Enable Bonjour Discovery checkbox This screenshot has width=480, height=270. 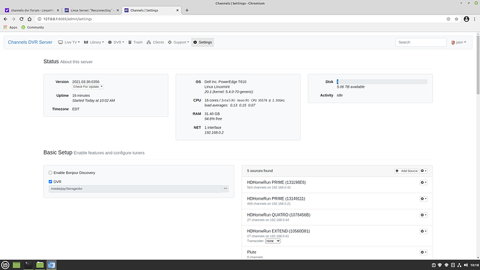[x=51, y=173]
